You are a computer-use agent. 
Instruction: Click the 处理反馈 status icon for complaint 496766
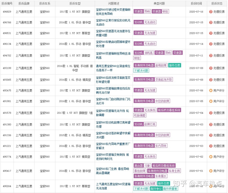[211, 22]
